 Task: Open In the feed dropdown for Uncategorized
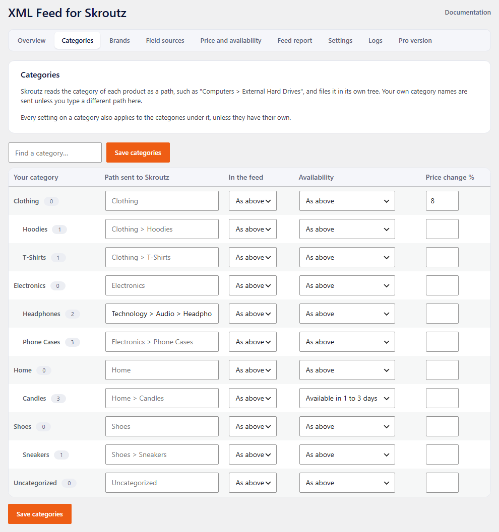(253, 483)
